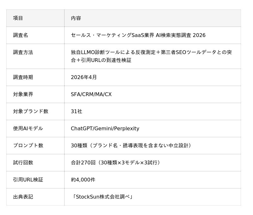Click the StockSun株式会社調べ citation text
This screenshot has height=215, width=253.
[102, 197]
